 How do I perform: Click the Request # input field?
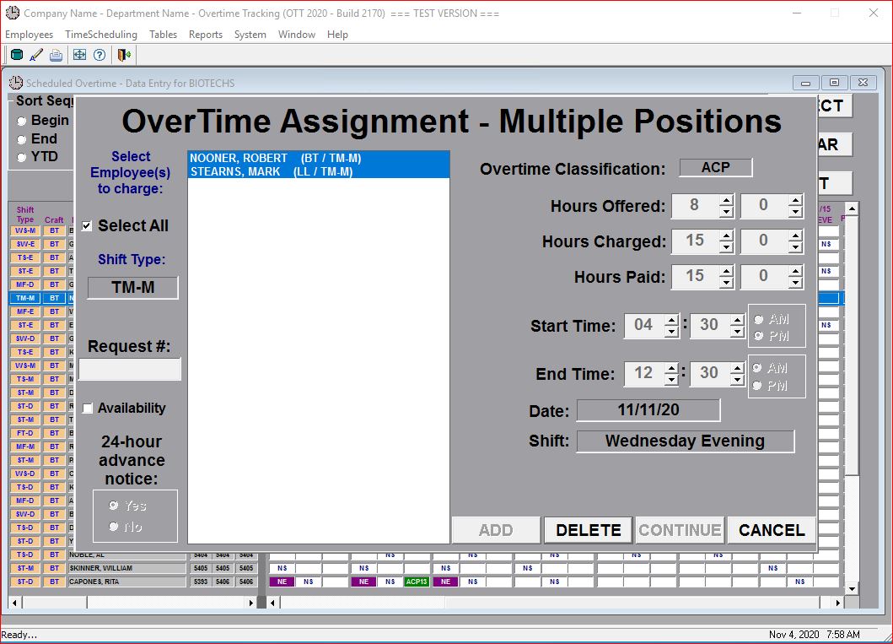(x=130, y=370)
